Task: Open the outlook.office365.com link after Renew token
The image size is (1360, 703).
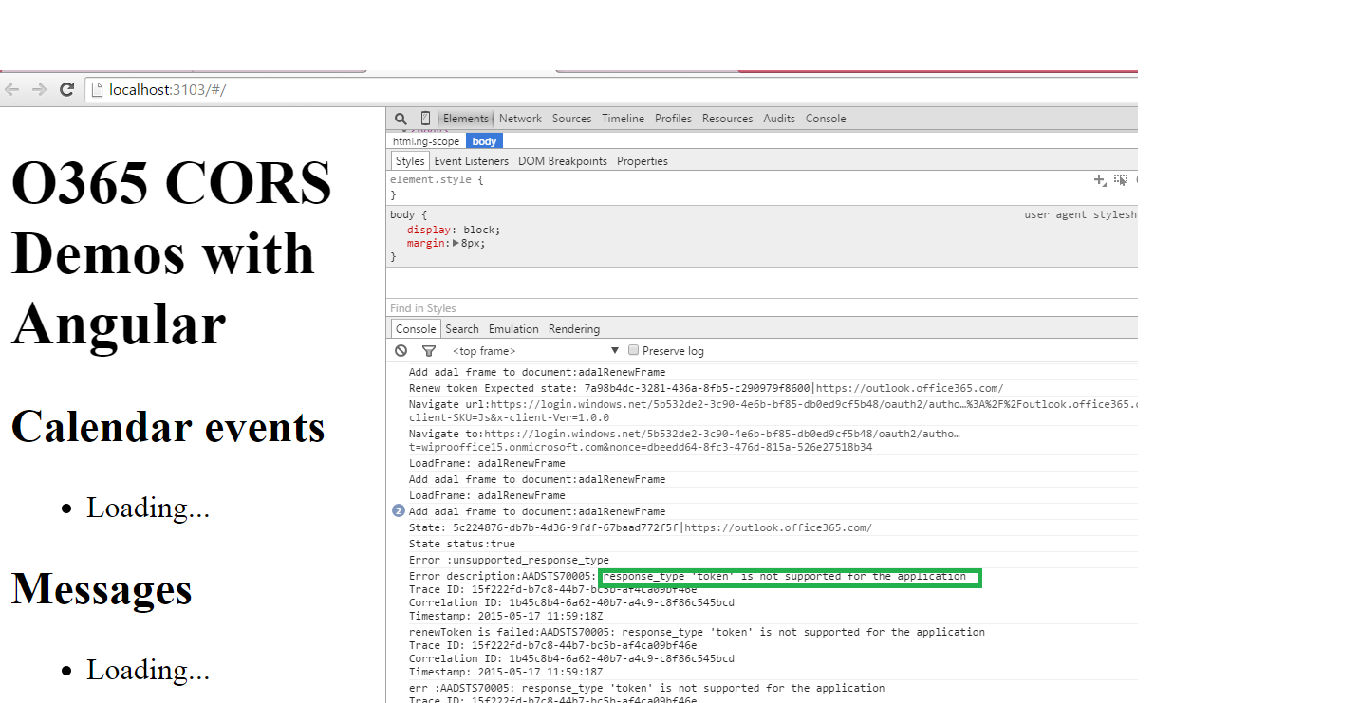Action: click(x=909, y=389)
